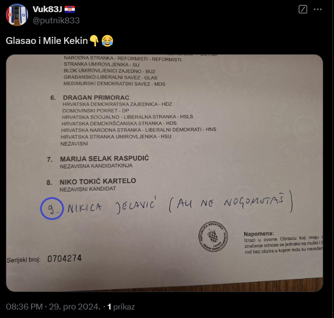Open Vuk83J's profile avatar
The height and width of the screenshot is (318, 334).
[x=17, y=15]
